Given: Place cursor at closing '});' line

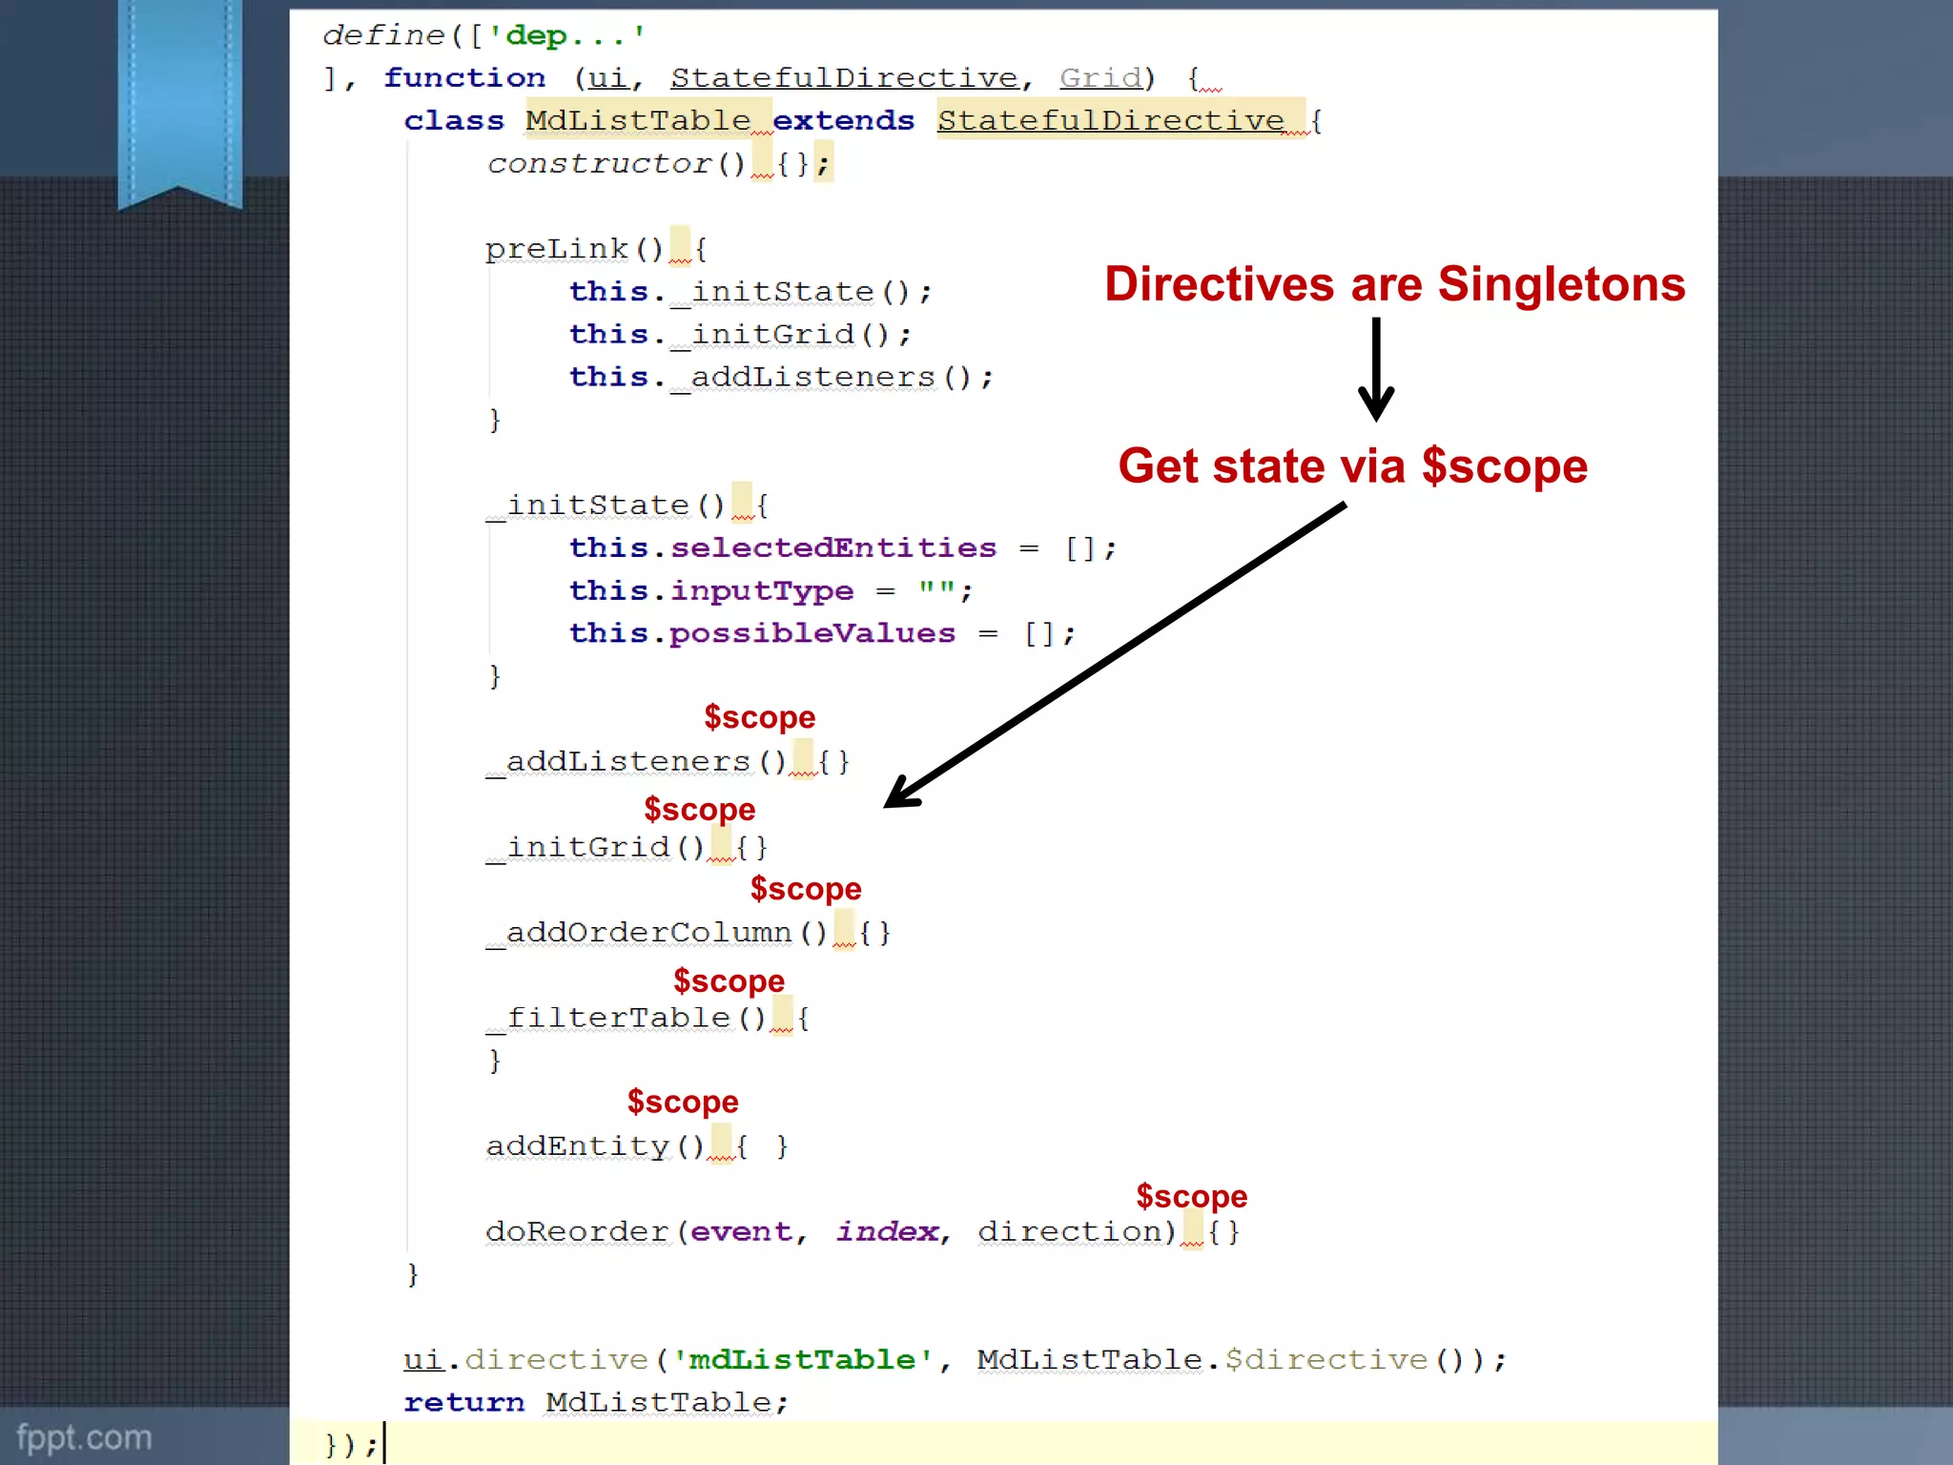Looking at the screenshot, I should (352, 1445).
